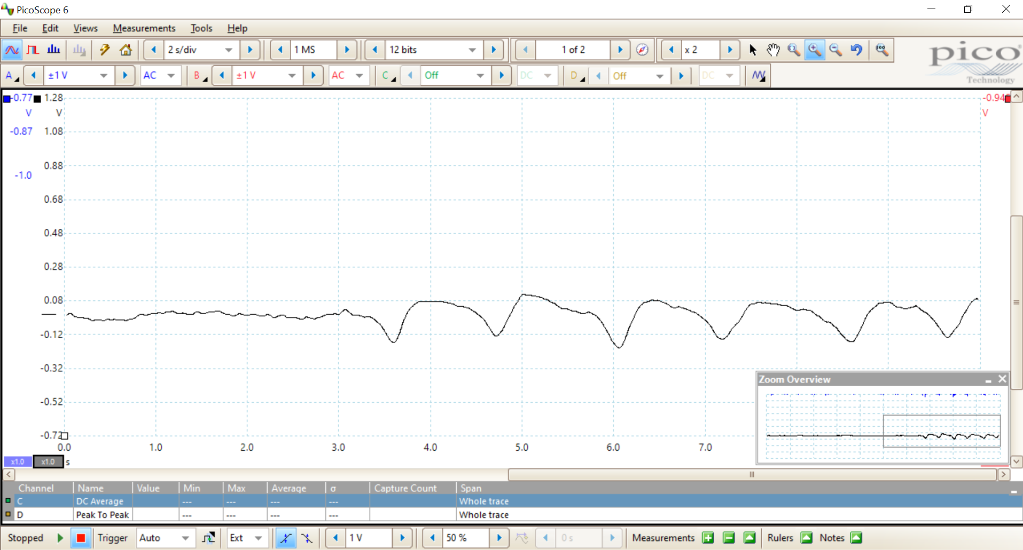Viewport: 1023px width, 550px height.
Task: Click the 1 MS samples field
Action: 314,50
